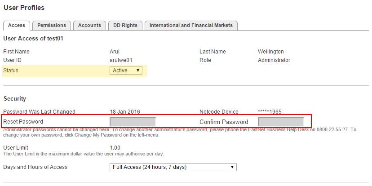This screenshot has height=186, width=372.
Task: Expand the Status dropdown showing Active
Action: click(126, 71)
